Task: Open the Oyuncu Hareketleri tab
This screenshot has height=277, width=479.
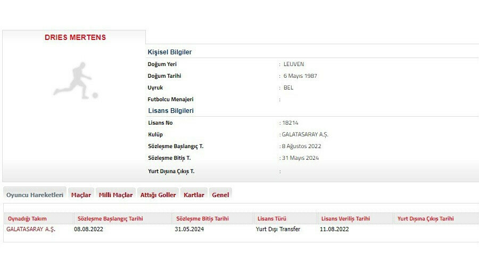Action: coord(35,195)
